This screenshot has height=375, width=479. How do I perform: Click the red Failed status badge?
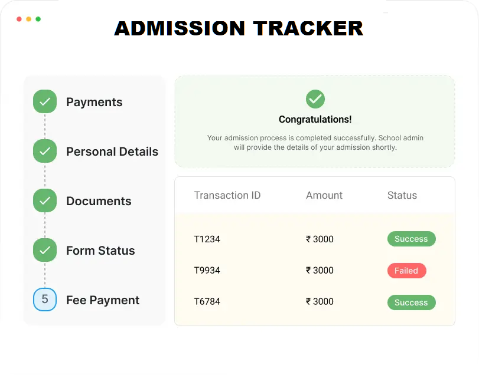(x=406, y=271)
